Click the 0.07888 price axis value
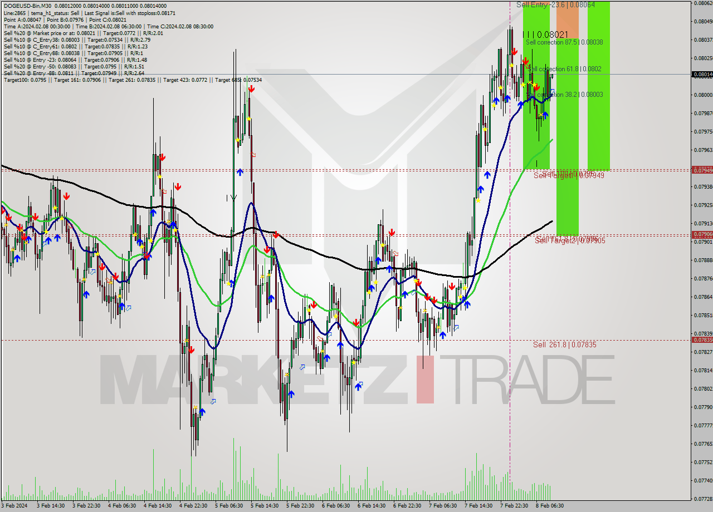The width and height of the screenshot is (713, 512). point(702,260)
